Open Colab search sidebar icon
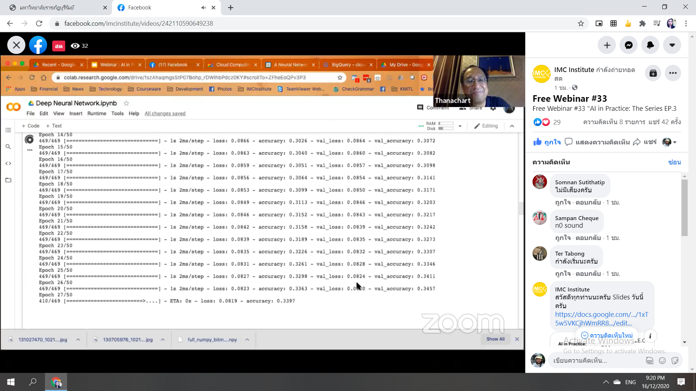696x391 pixels. [x=8, y=147]
